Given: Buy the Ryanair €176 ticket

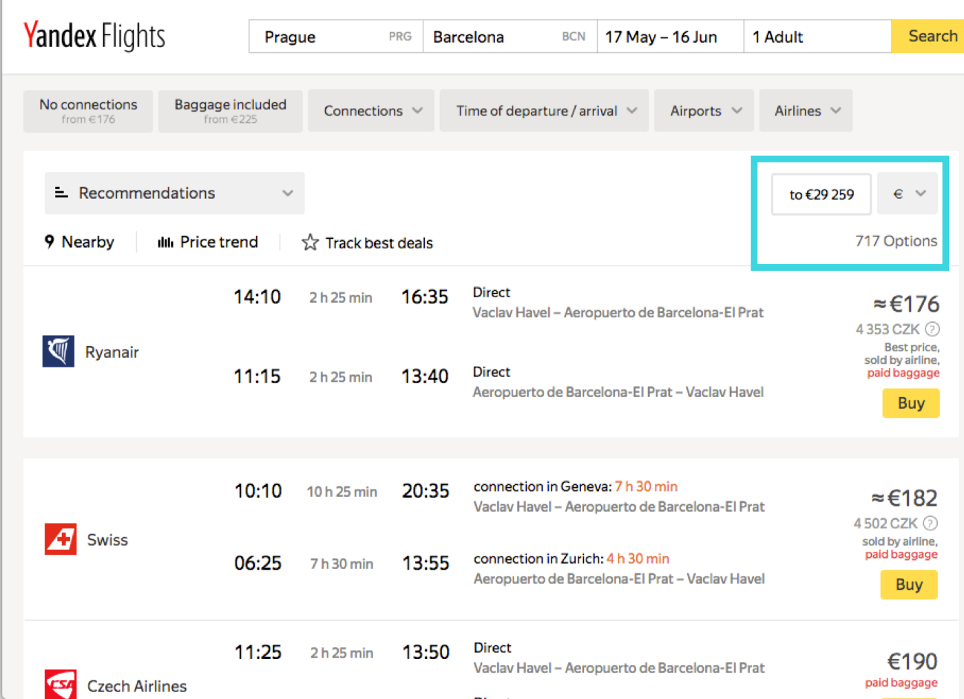Looking at the screenshot, I should [x=911, y=403].
